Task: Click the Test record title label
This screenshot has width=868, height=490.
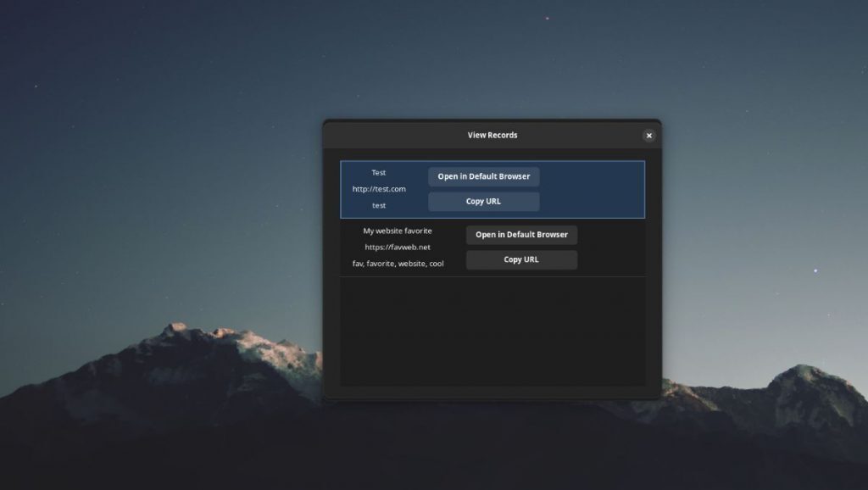Action: pos(379,172)
